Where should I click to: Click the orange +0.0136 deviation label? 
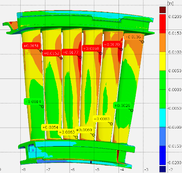(134, 37)
